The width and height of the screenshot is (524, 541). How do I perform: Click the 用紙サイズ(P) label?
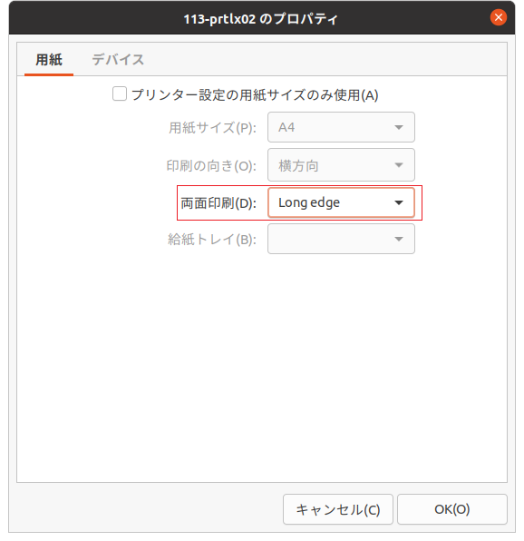(x=212, y=128)
